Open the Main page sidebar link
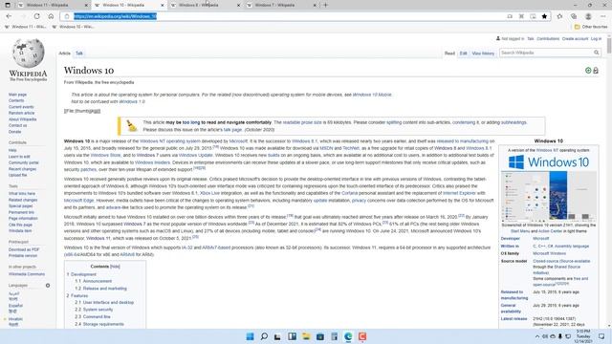The image size is (612, 344). coord(17,95)
